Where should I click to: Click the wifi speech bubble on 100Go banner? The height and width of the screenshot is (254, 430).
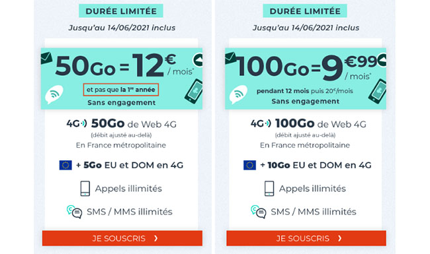tap(238, 94)
